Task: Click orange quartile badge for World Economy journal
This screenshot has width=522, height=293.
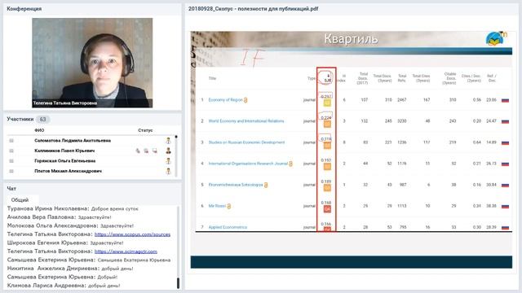Action: pyautogui.click(x=327, y=125)
